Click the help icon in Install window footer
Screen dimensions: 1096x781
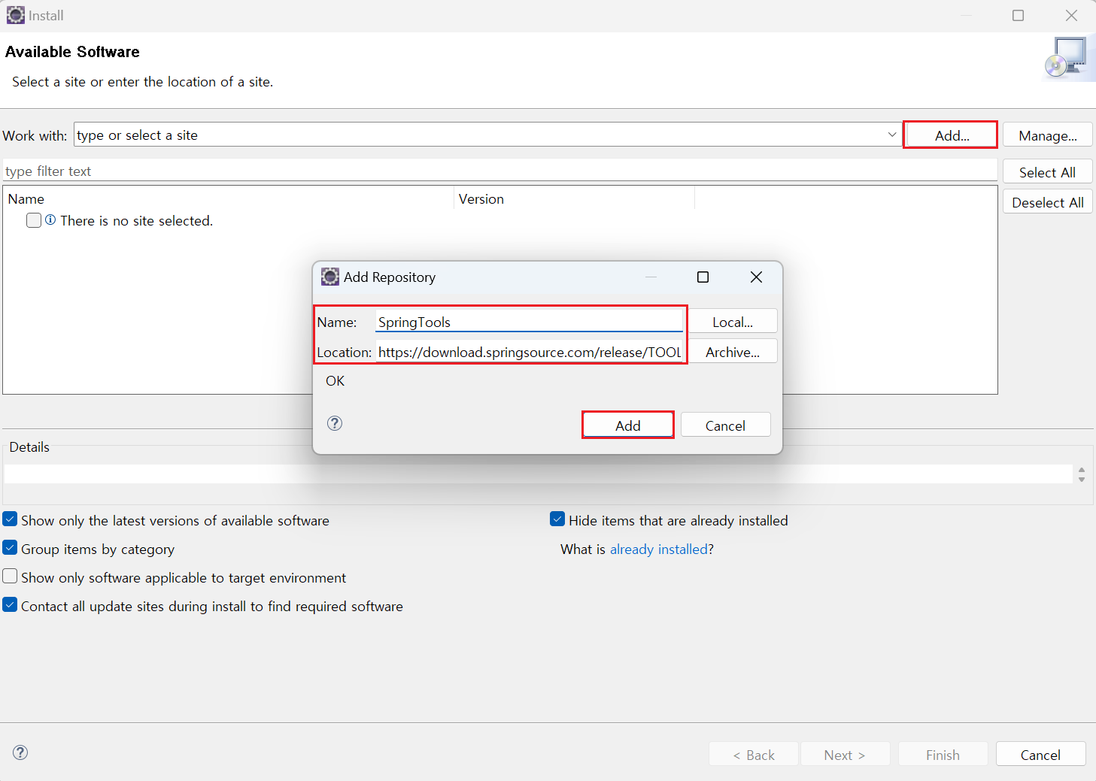point(20,752)
